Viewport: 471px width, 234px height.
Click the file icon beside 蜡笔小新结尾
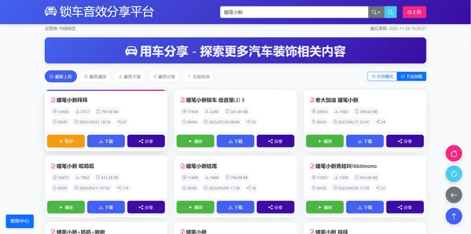coord(182,166)
